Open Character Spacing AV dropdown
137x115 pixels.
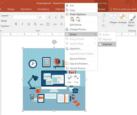coord(49,24)
